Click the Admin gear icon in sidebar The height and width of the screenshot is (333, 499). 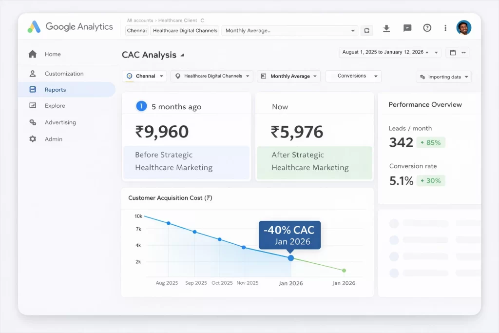[33, 139]
